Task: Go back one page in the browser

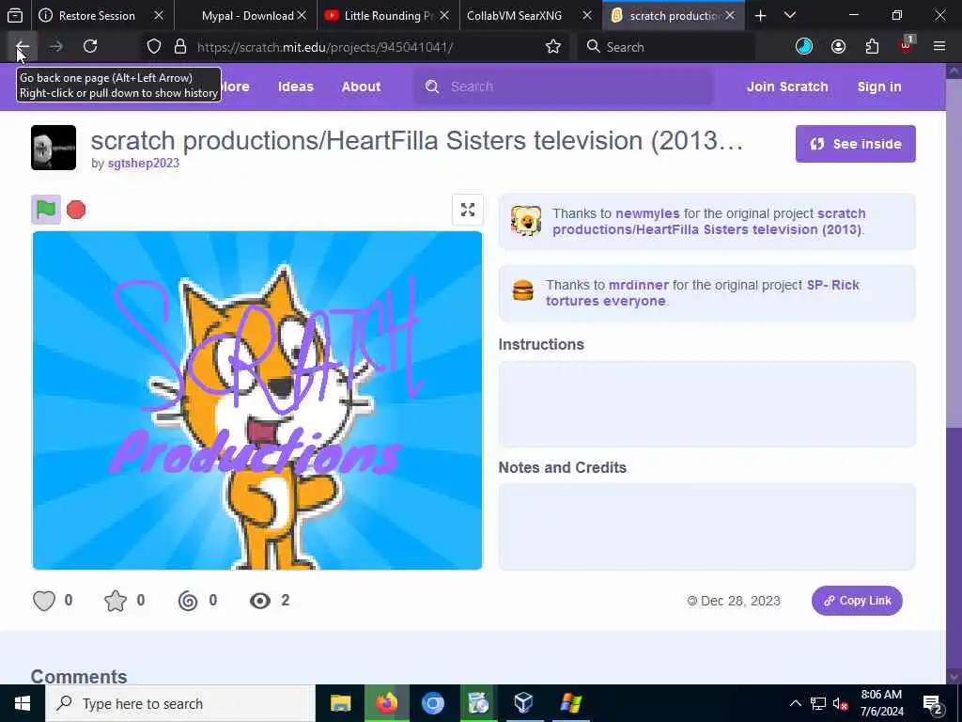Action: click(x=23, y=47)
